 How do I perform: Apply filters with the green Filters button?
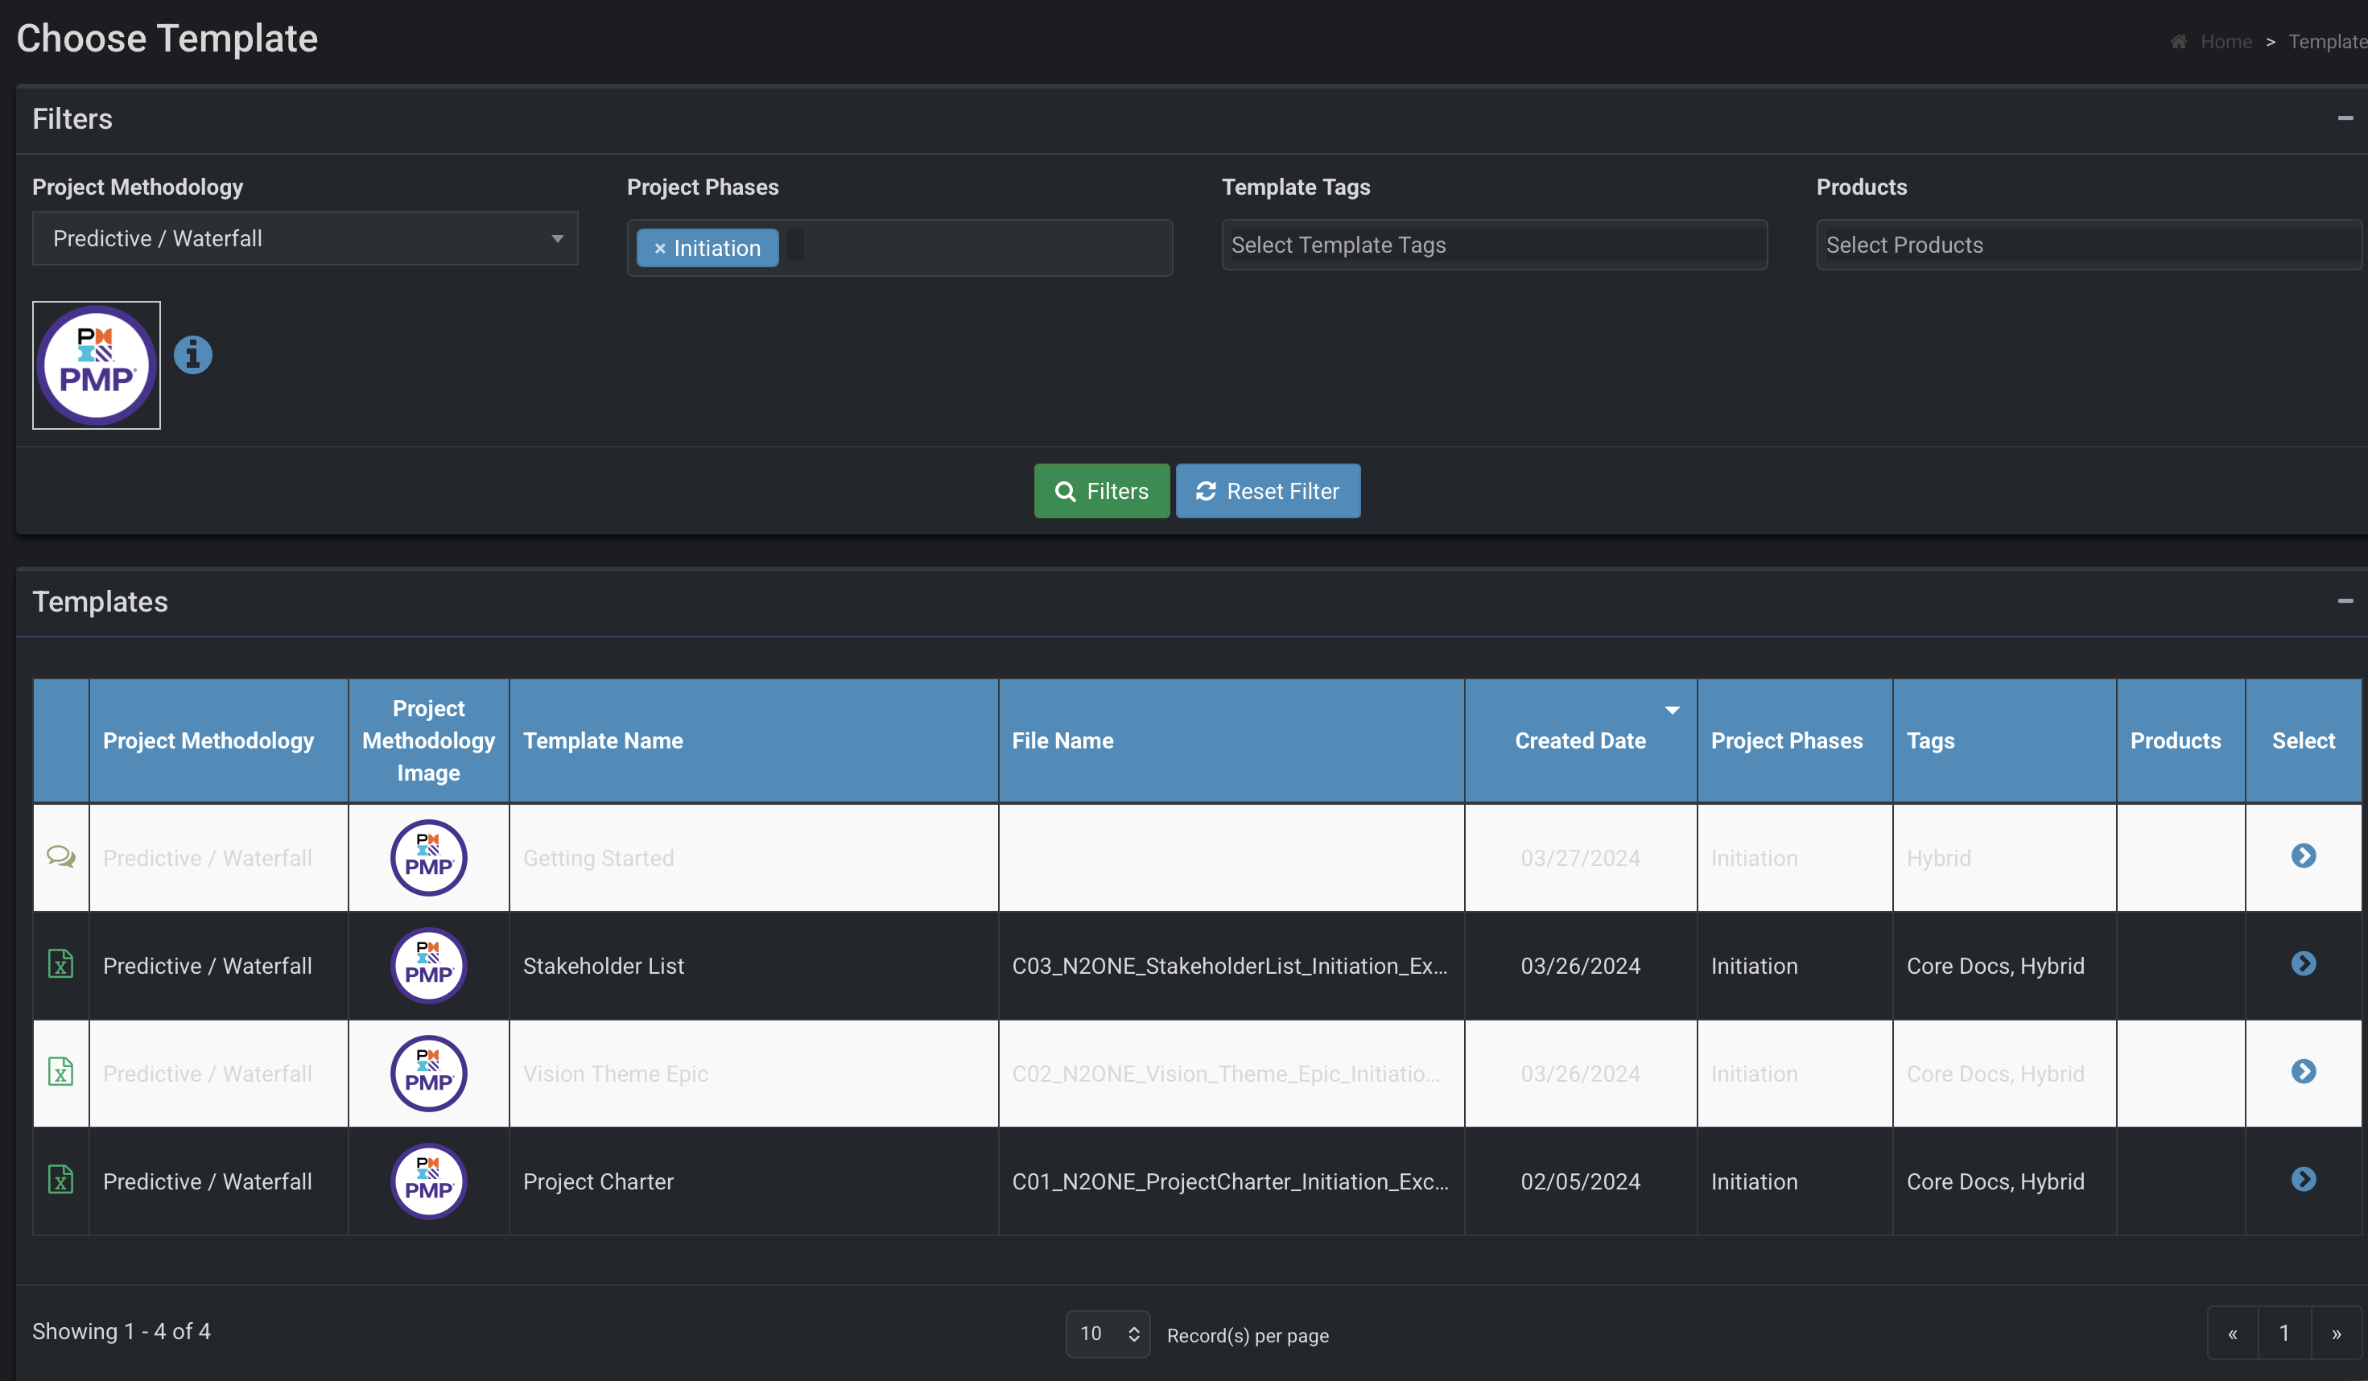tap(1101, 492)
